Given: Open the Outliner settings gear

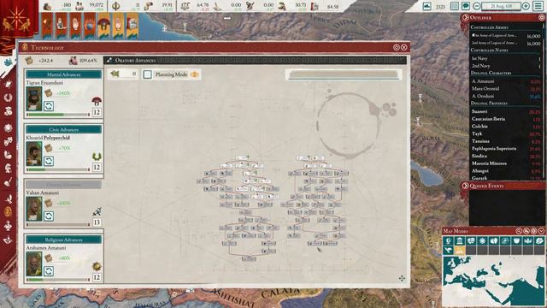Looking at the screenshot, I should (x=542, y=17).
